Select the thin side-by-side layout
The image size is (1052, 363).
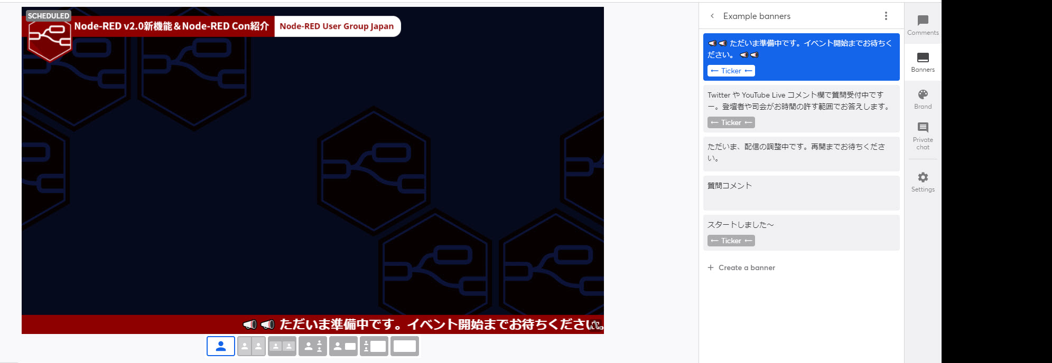coord(252,346)
